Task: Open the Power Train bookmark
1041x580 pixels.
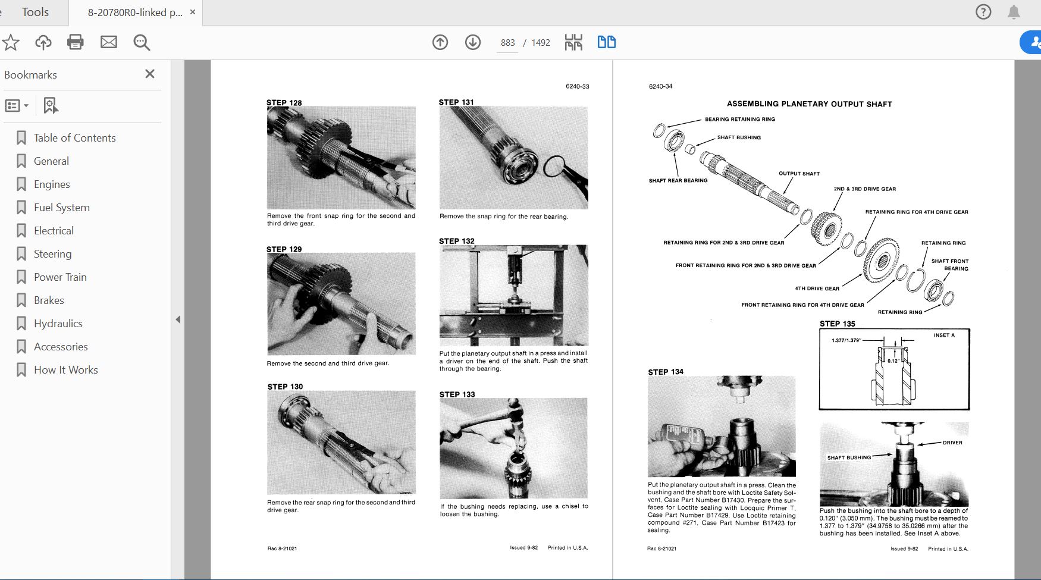Action: click(60, 277)
